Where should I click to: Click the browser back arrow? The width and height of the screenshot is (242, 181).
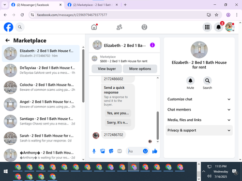tap(5, 15)
